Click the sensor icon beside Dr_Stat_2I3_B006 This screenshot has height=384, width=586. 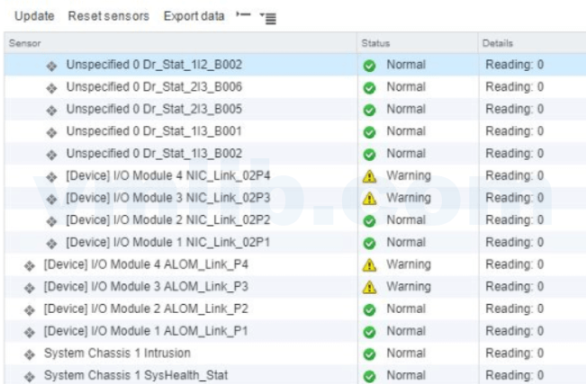tap(52, 88)
